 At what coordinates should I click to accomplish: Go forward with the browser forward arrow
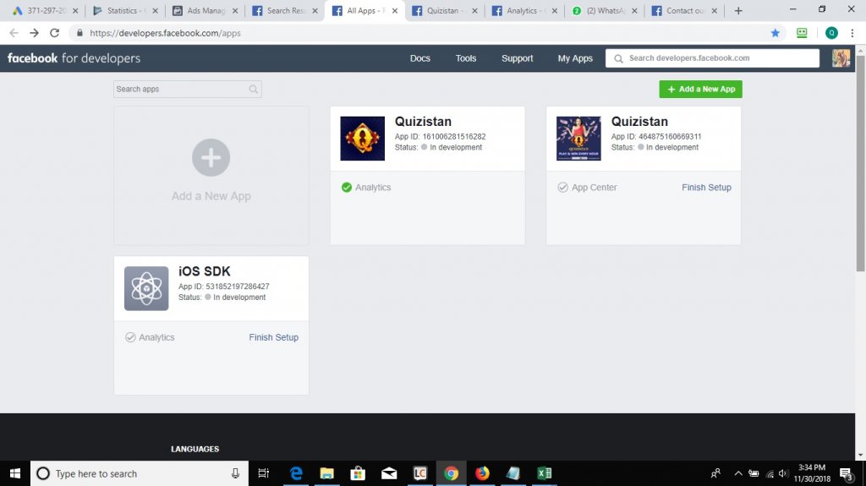click(x=34, y=33)
